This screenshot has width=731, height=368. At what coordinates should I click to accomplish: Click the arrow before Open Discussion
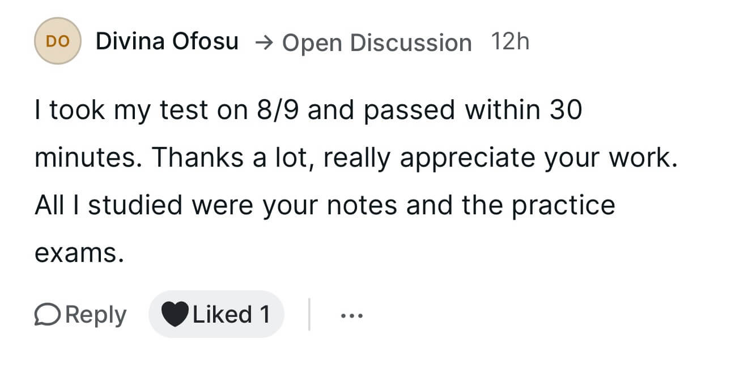(x=264, y=42)
